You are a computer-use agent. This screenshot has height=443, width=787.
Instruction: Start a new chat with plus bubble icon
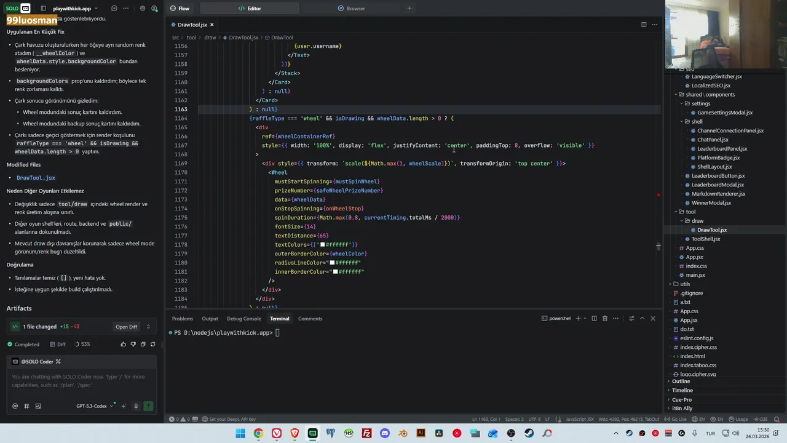[114, 9]
